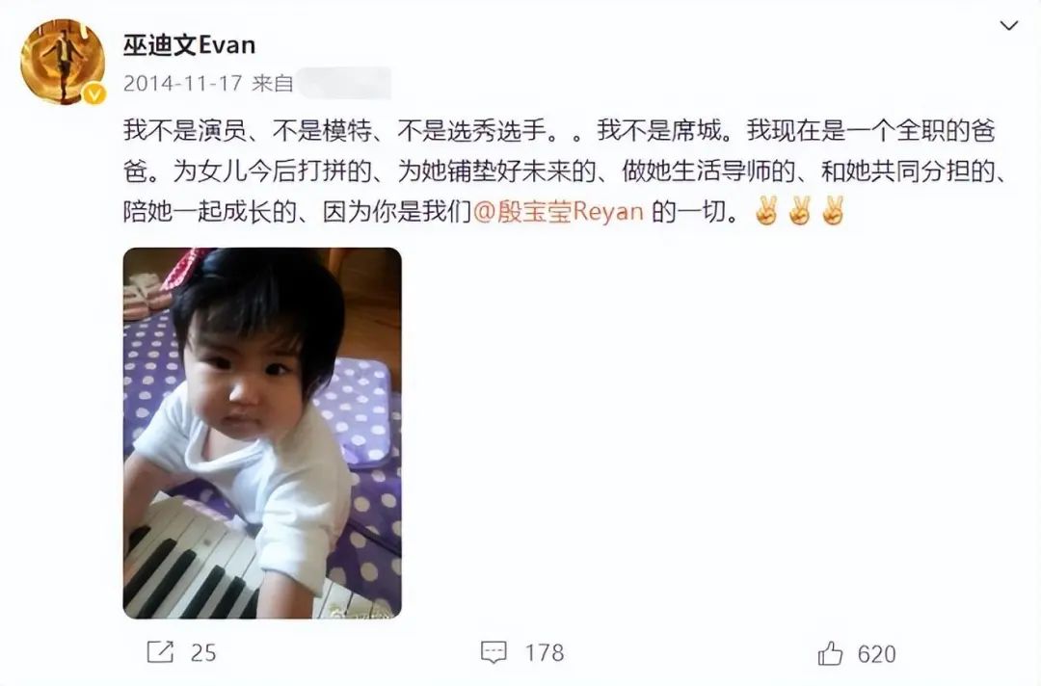The width and height of the screenshot is (1041, 686).
Task: Click the blurred source label after 来自
Action: 344,83
